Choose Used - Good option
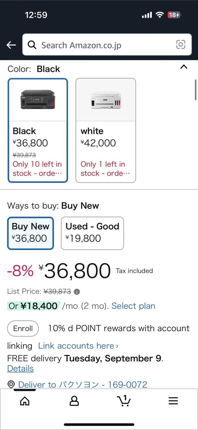This screenshot has height=430, width=198. pyautogui.click(x=92, y=233)
